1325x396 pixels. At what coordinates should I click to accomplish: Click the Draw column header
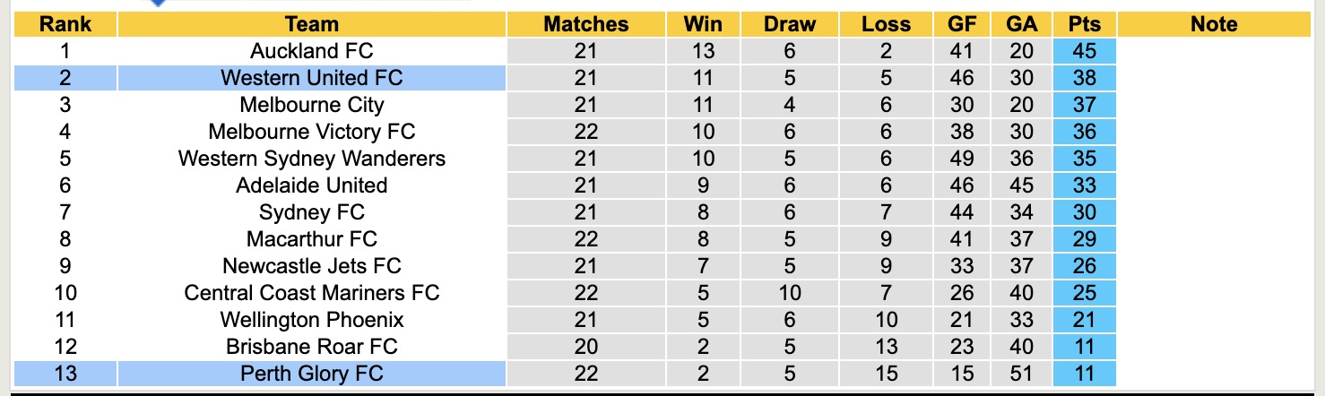[790, 24]
